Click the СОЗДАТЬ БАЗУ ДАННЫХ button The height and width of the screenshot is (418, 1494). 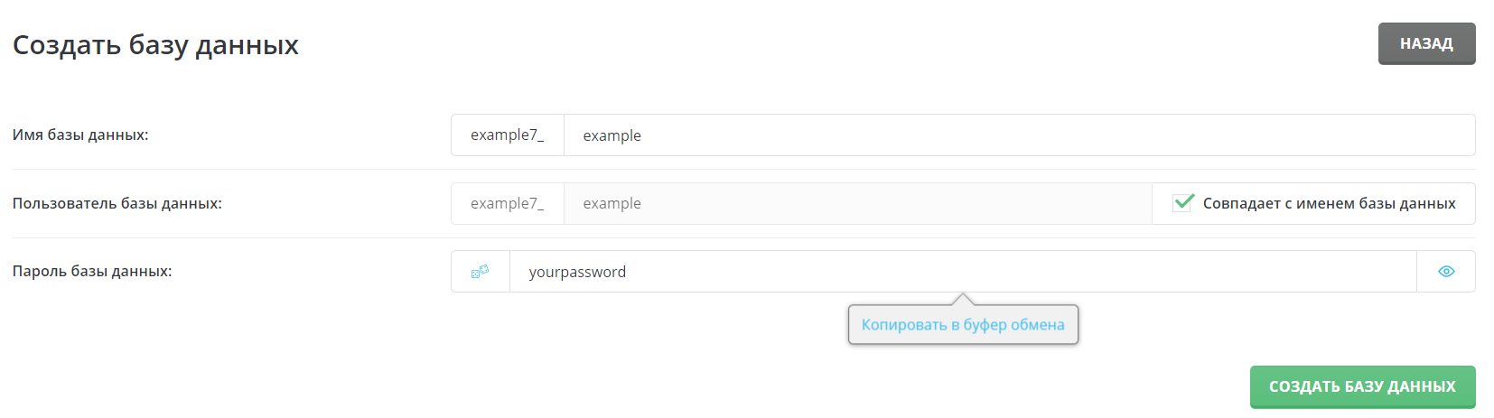pyautogui.click(x=1362, y=386)
